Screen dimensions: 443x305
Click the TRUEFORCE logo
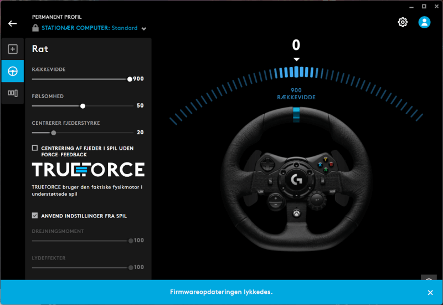point(88,170)
